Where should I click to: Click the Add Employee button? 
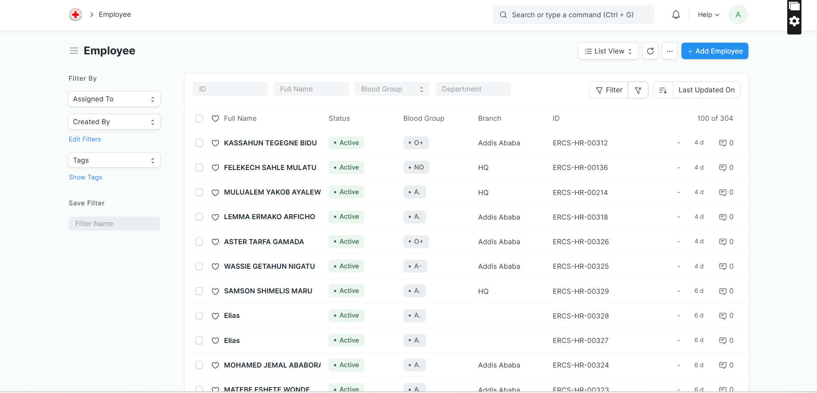pyautogui.click(x=714, y=51)
